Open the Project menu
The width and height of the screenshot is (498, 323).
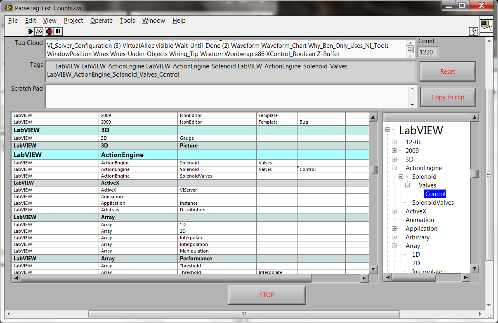pos(73,21)
